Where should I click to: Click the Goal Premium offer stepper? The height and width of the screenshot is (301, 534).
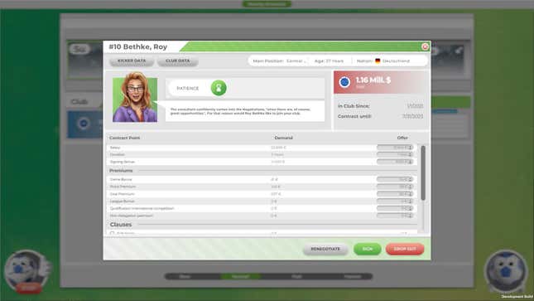411,194
